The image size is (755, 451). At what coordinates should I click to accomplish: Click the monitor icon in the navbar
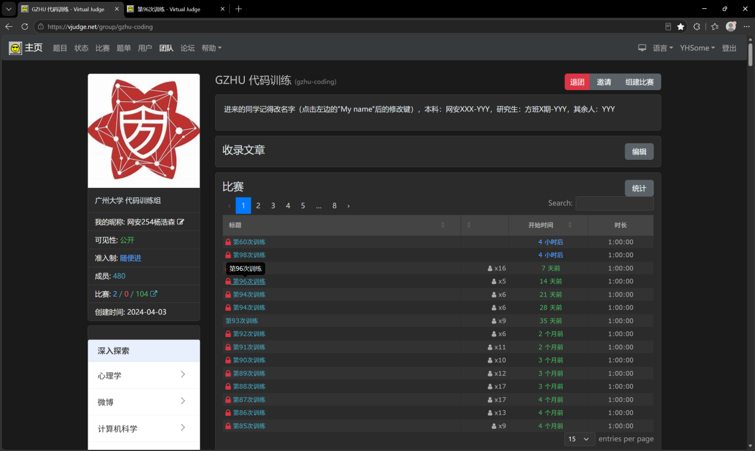pos(642,48)
